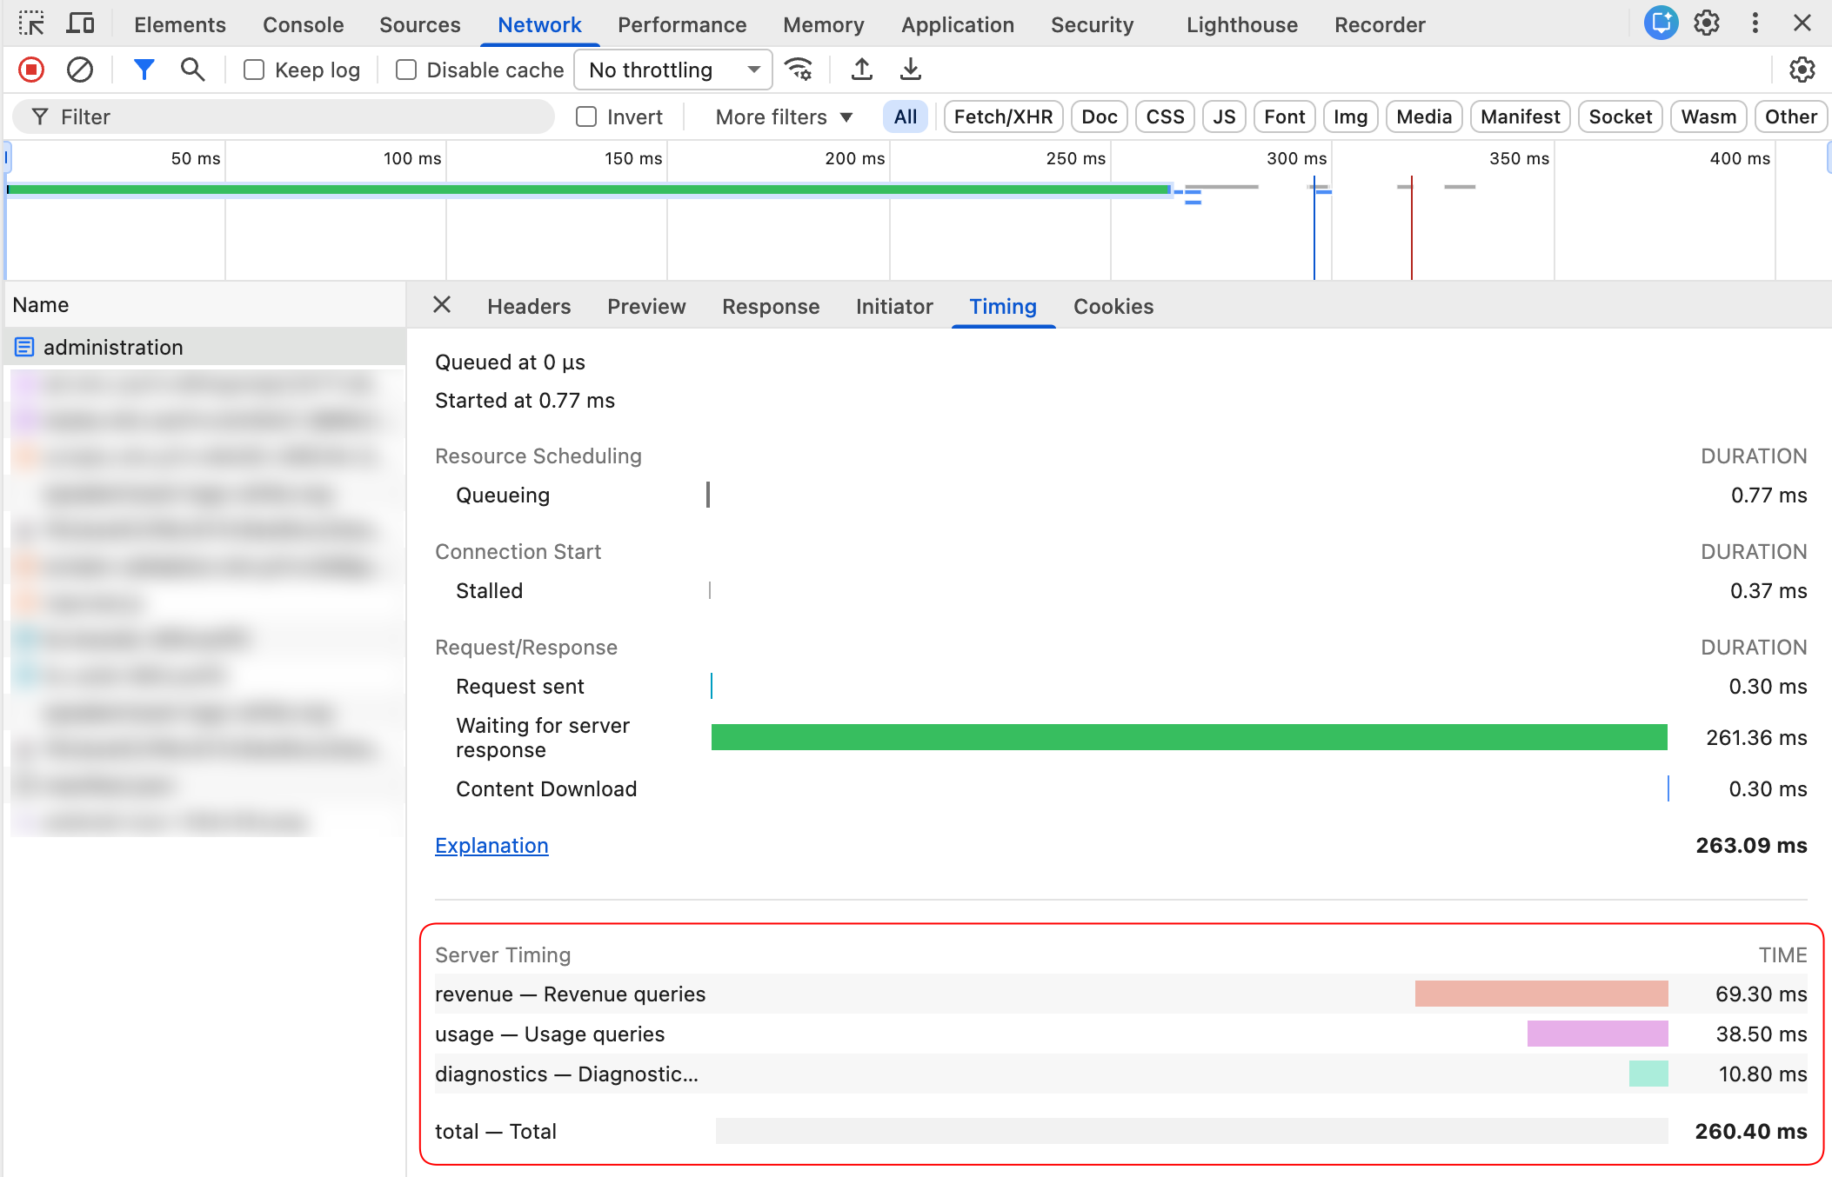Click the import HAR upload icon
The height and width of the screenshot is (1177, 1832).
[x=862, y=70]
